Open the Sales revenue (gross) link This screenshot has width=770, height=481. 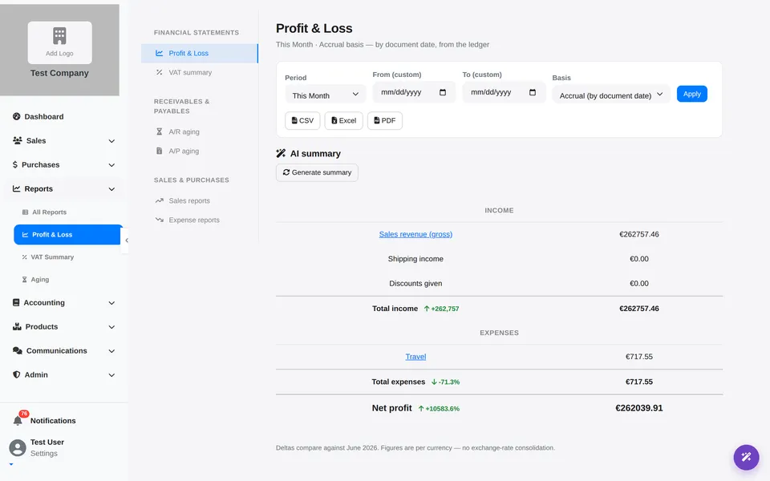pos(415,234)
